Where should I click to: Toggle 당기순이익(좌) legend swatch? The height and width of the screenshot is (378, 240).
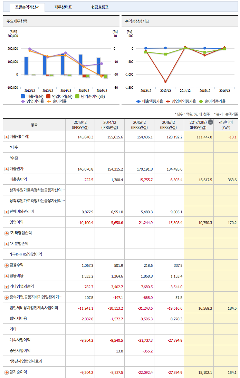click(x=77, y=96)
